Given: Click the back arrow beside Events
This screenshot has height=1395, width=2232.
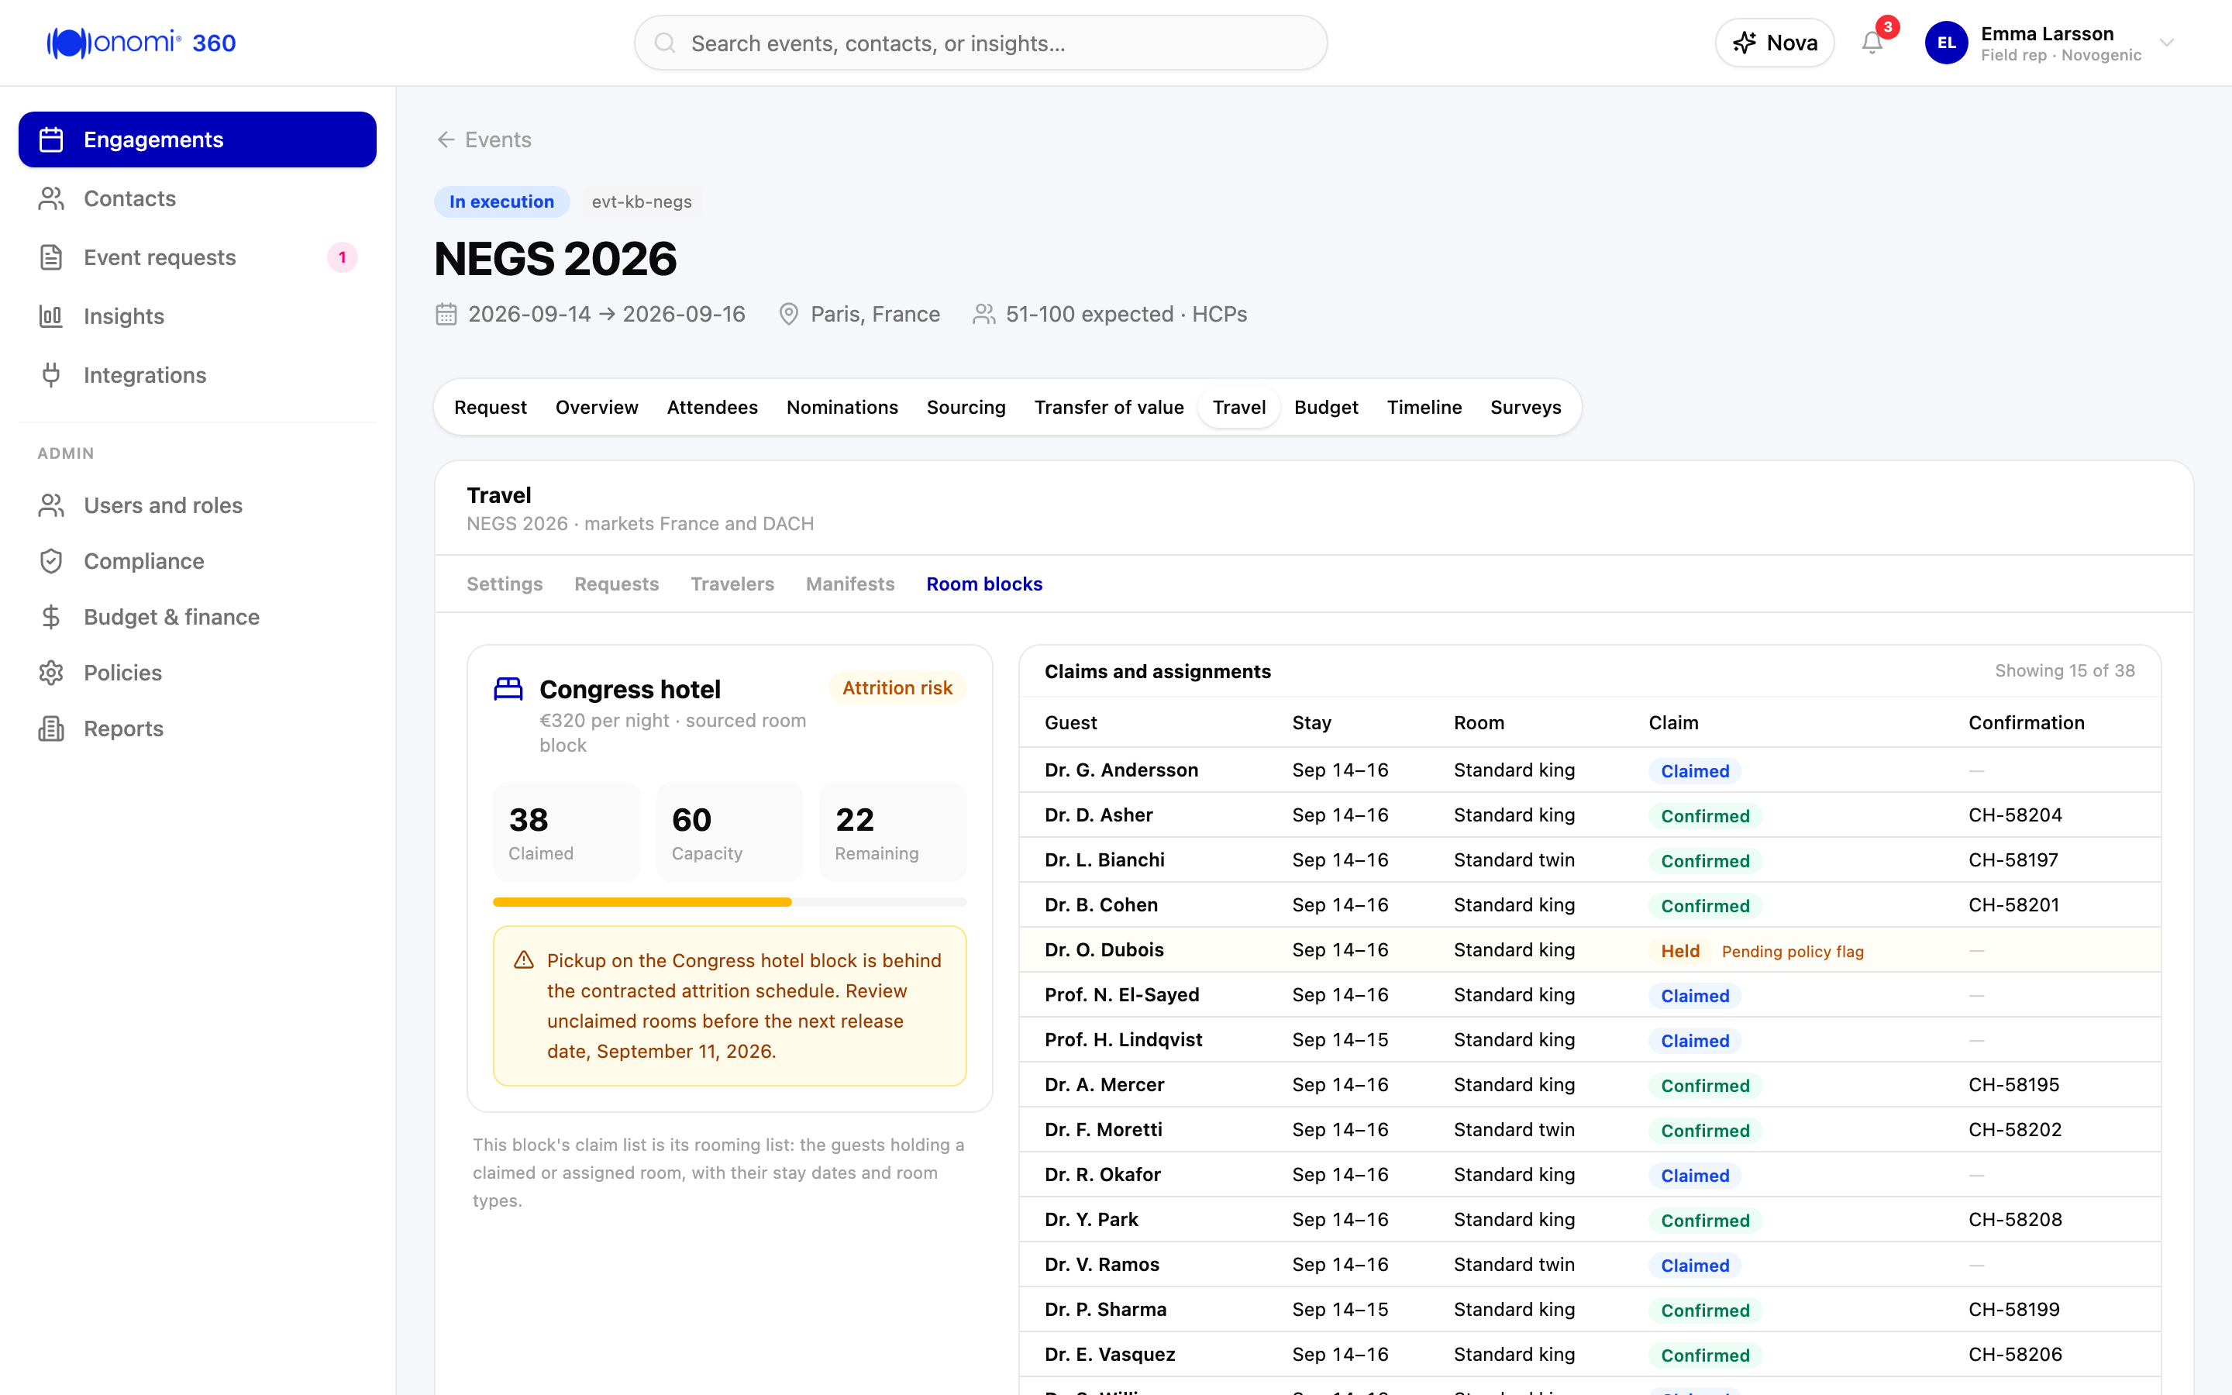Looking at the screenshot, I should (x=446, y=139).
